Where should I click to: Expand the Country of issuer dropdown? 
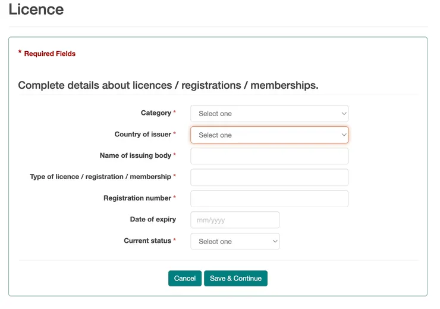pyautogui.click(x=269, y=135)
